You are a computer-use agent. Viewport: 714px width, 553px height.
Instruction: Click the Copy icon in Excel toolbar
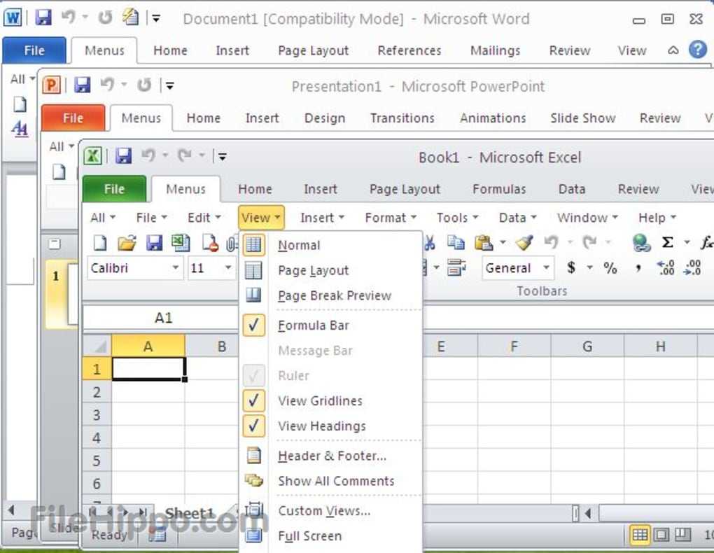coord(456,243)
